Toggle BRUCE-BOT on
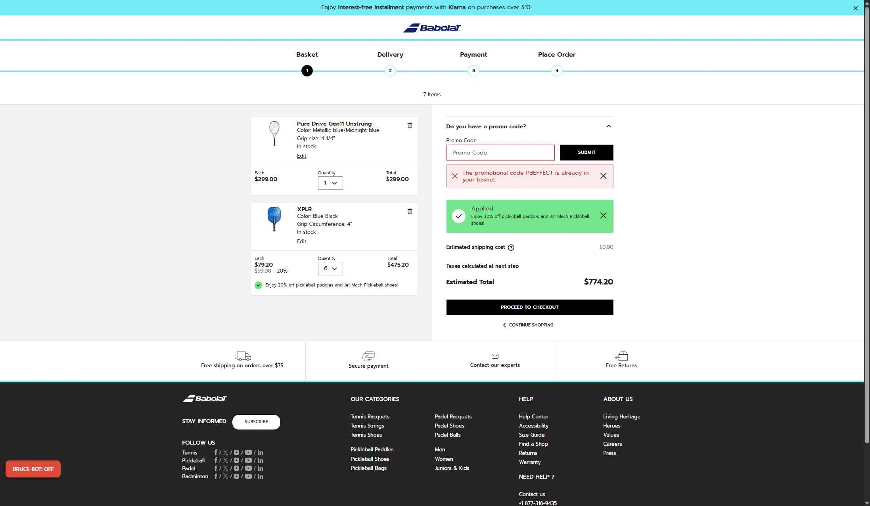The width and height of the screenshot is (870, 506). [x=33, y=469]
